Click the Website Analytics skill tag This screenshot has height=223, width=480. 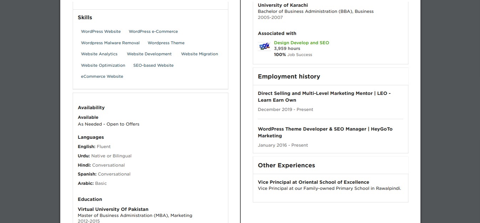[99, 54]
